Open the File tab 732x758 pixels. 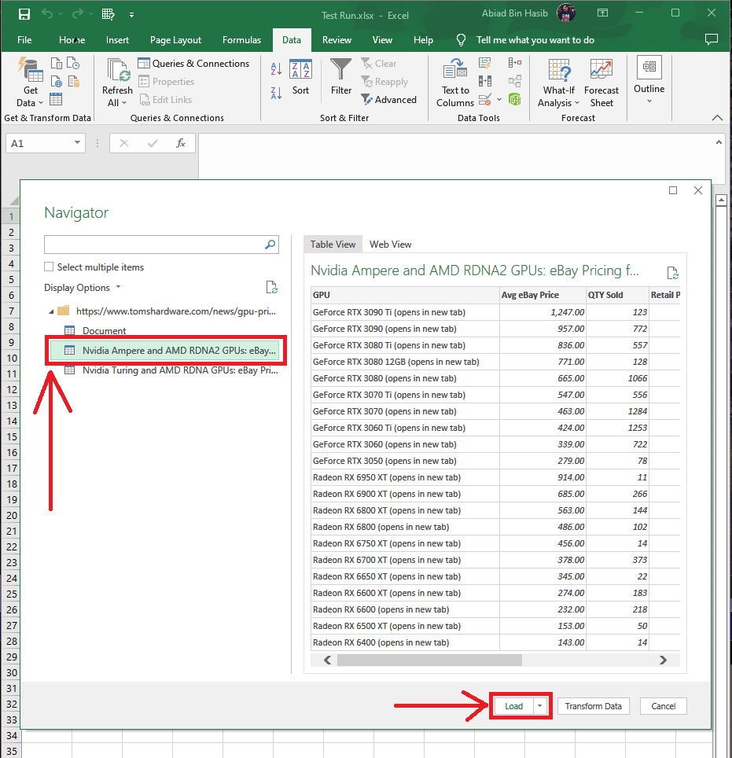[24, 40]
